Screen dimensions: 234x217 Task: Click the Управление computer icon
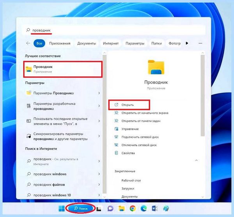point(116,129)
